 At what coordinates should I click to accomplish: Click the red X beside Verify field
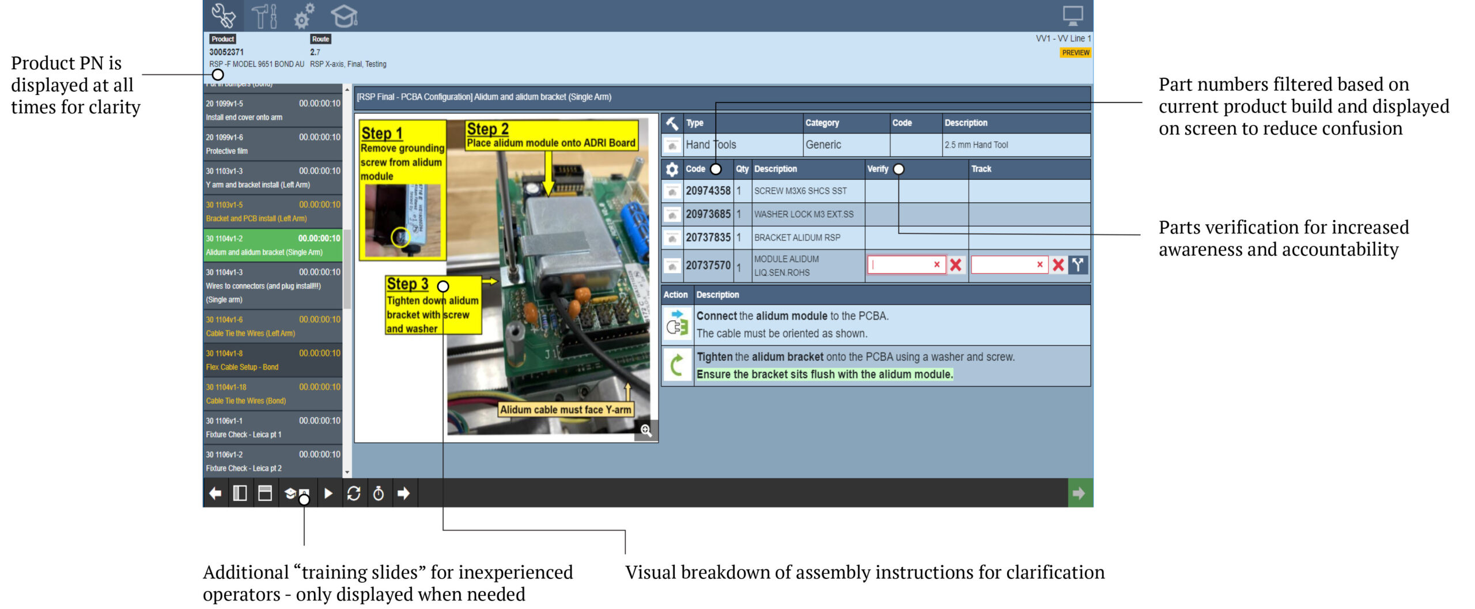[x=956, y=265]
